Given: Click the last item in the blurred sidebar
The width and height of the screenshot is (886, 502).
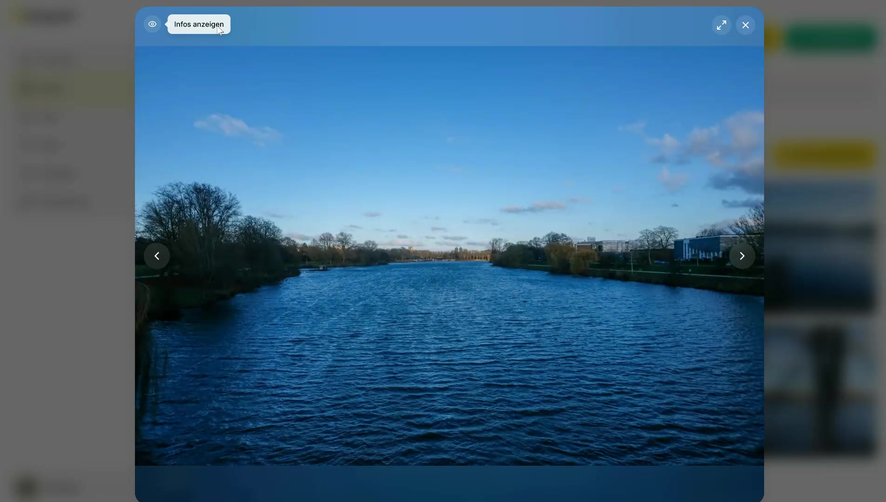Looking at the screenshot, I should 54,201.
